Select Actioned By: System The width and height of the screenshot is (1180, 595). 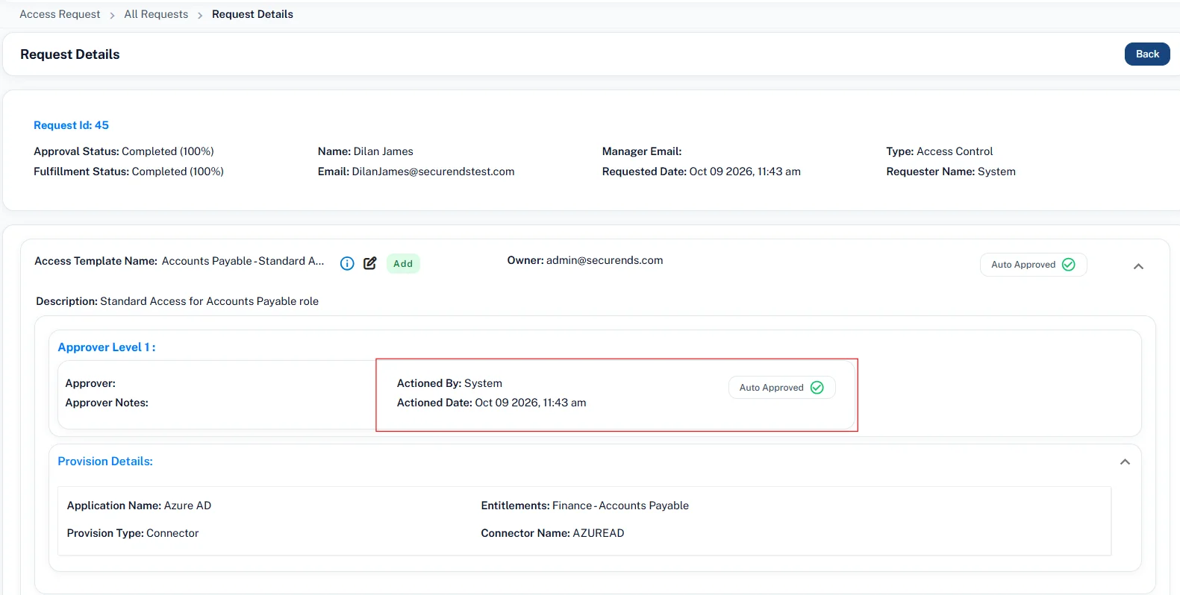coord(449,383)
